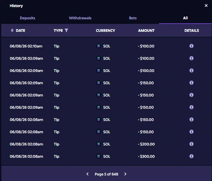View details of the $200.00 tip
The image size is (212, 181).
coord(191,144)
